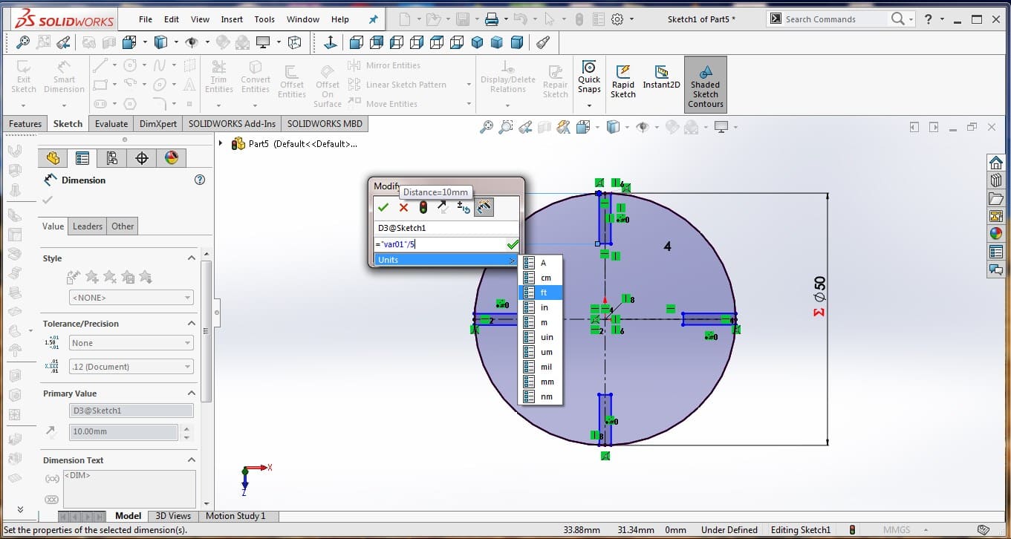Open the File menu
1011x539 pixels.
click(146, 19)
